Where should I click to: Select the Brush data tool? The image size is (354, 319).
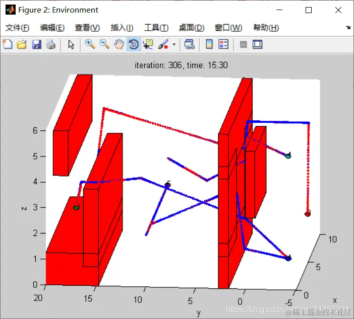click(163, 44)
